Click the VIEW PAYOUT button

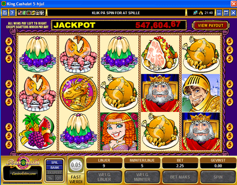coord(211,25)
